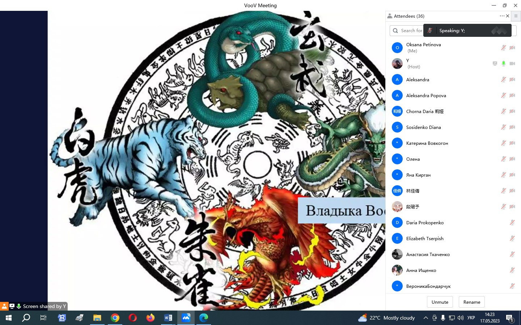
Task: Click Chorna Daria's blue avatar
Action: [x=397, y=111]
